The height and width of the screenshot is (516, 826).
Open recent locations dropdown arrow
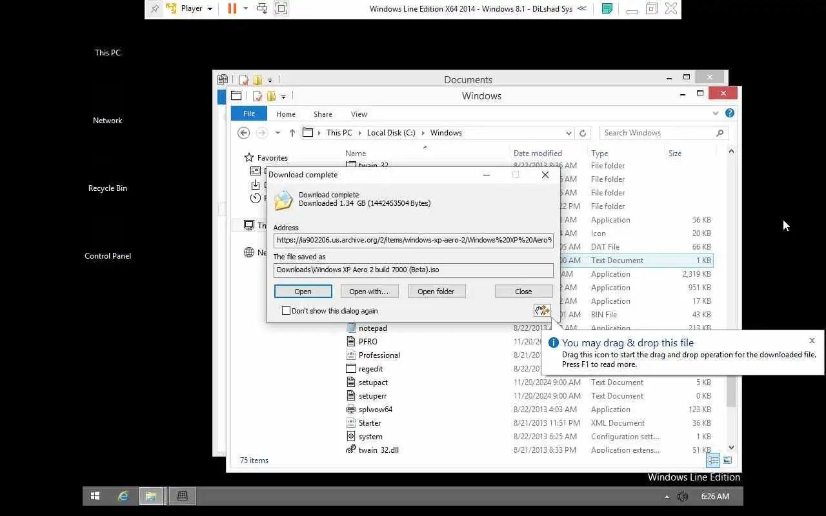(277, 133)
